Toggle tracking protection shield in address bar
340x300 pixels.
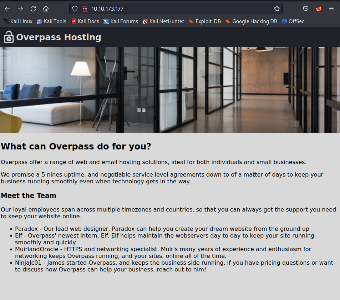(x=75, y=9)
